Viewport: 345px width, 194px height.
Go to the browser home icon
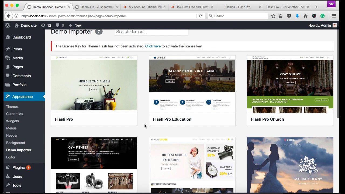(306, 16)
